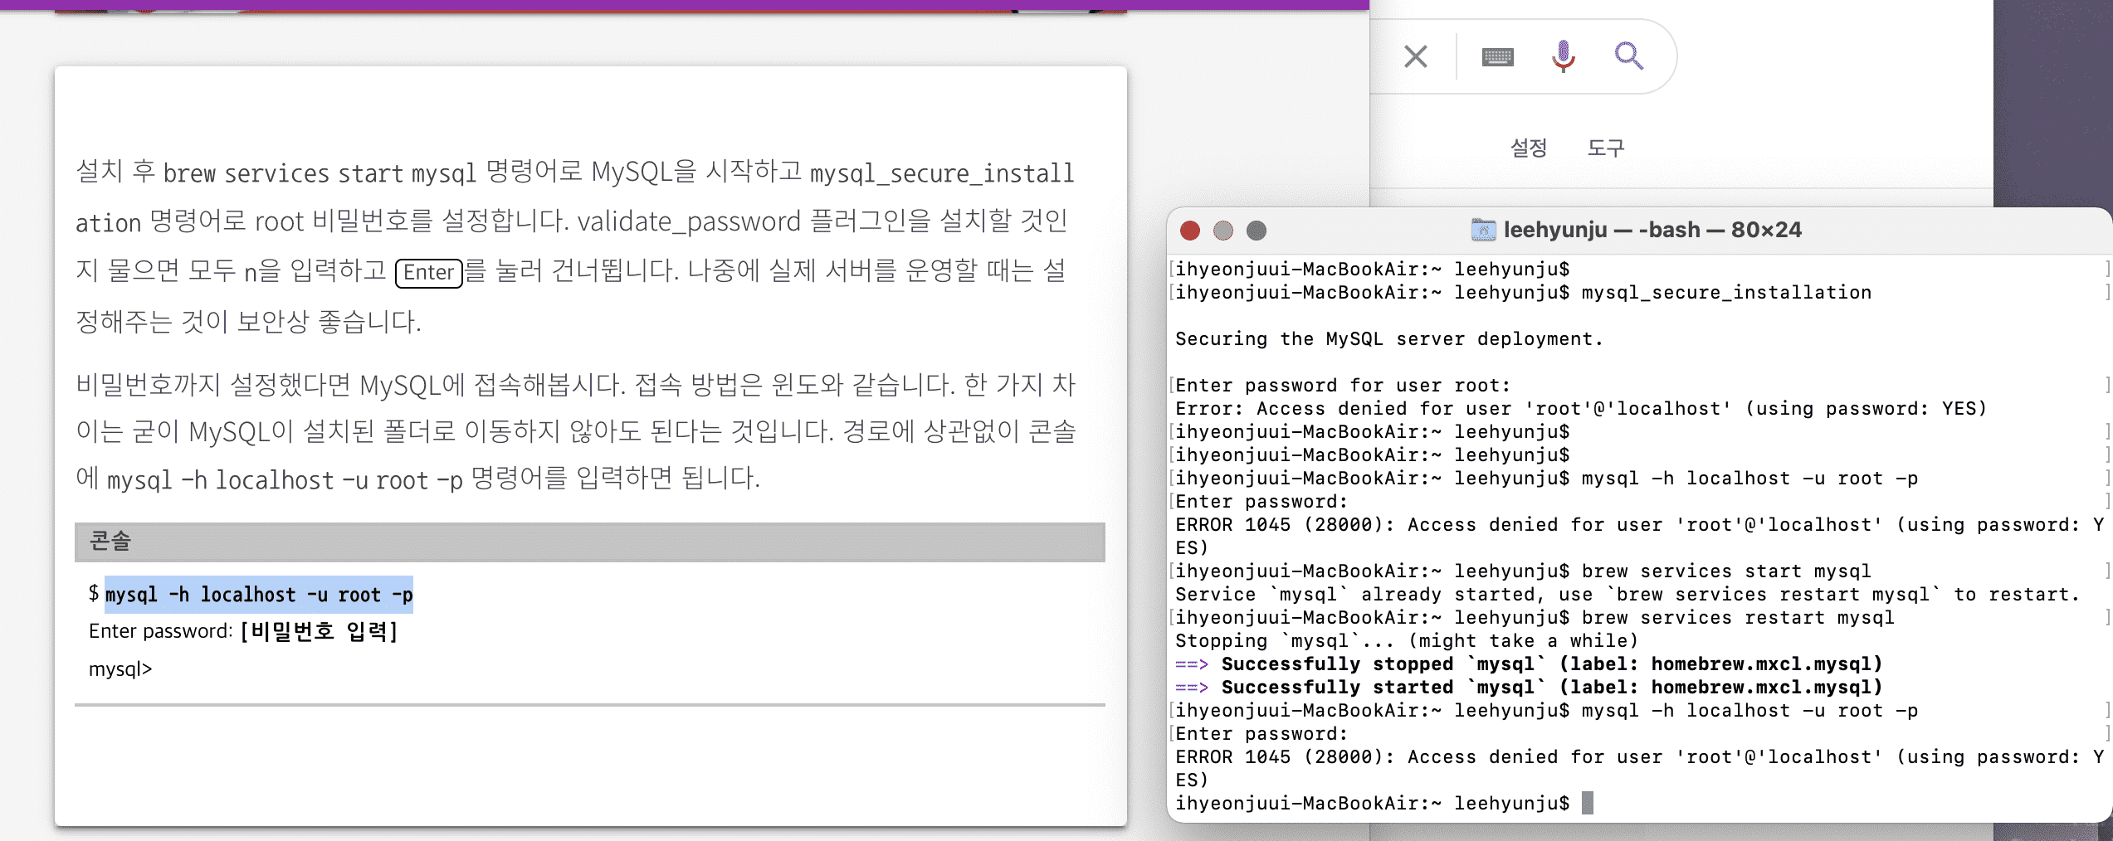Click 'brew services restart mysql' command line
This screenshot has height=841, width=2113.
1738,617
